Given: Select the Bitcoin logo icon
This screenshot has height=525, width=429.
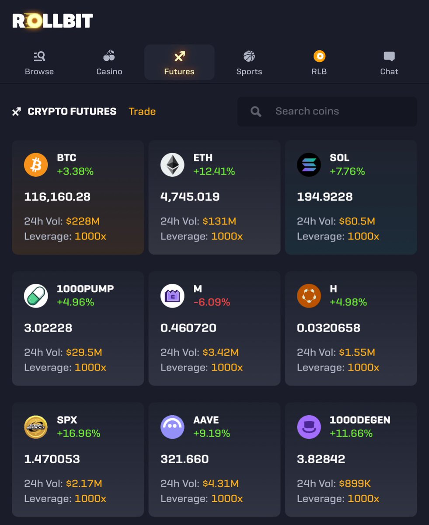Looking at the screenshot, I should 36,164.
